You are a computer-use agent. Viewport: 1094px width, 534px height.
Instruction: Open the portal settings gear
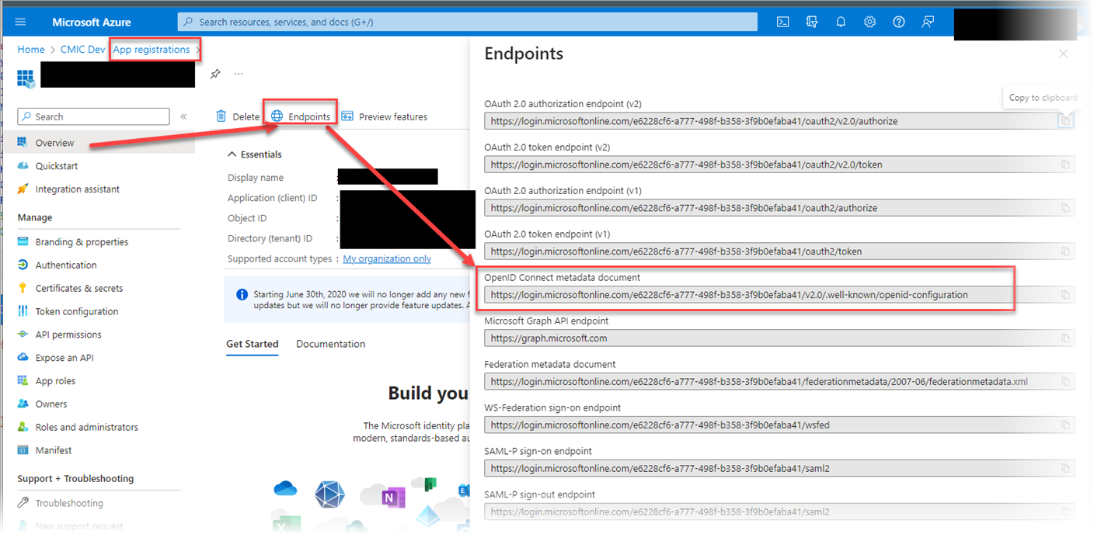[x=869, y=22]
